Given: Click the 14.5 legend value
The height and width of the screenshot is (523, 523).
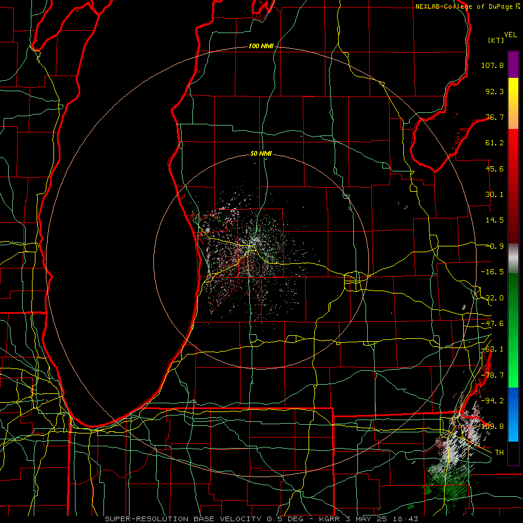Looking at the screenshot, I should point(495,220).
